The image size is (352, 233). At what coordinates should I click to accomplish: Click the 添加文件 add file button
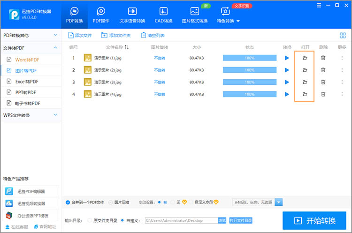click(80, 35)
